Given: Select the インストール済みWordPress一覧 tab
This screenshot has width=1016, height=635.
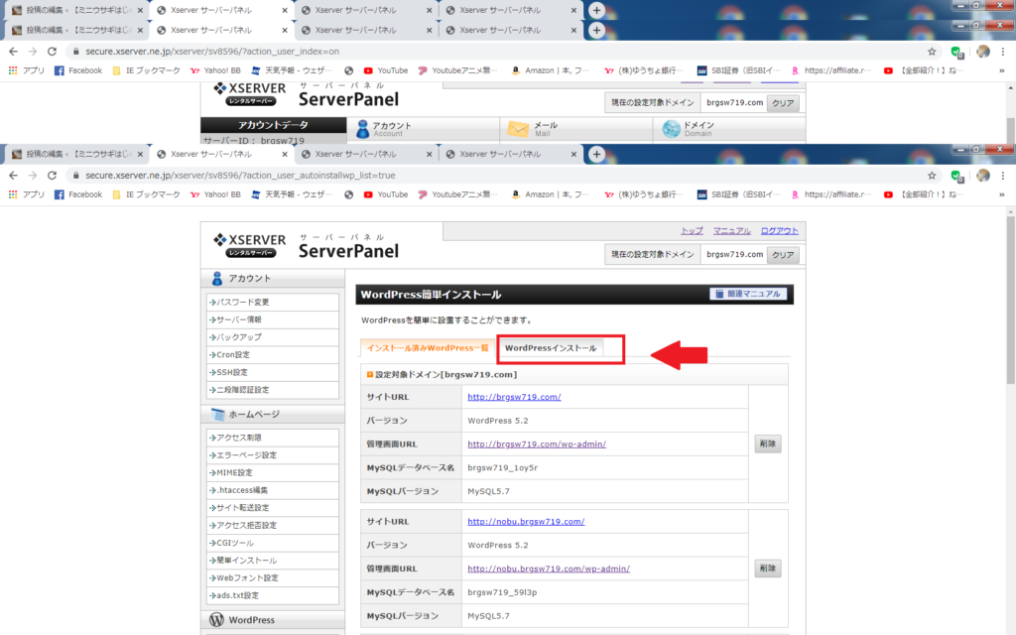Looking at the screenshot, I should click(428, 348).
